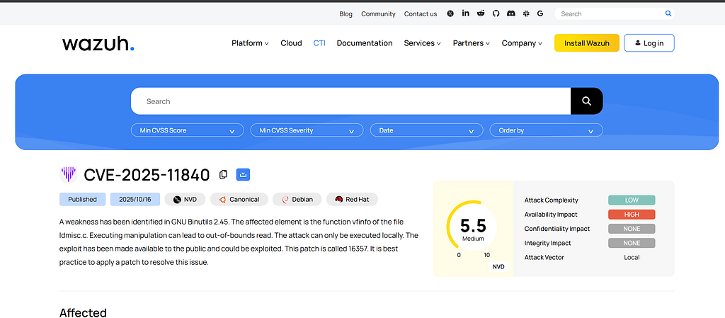Click the NONE Integrity Impact badge
The width and height of the screenshot is (725, 318).
632,243
